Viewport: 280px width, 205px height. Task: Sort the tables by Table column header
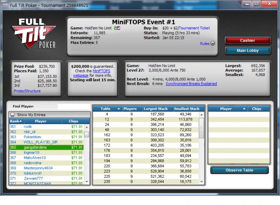(x=107, y=109)
